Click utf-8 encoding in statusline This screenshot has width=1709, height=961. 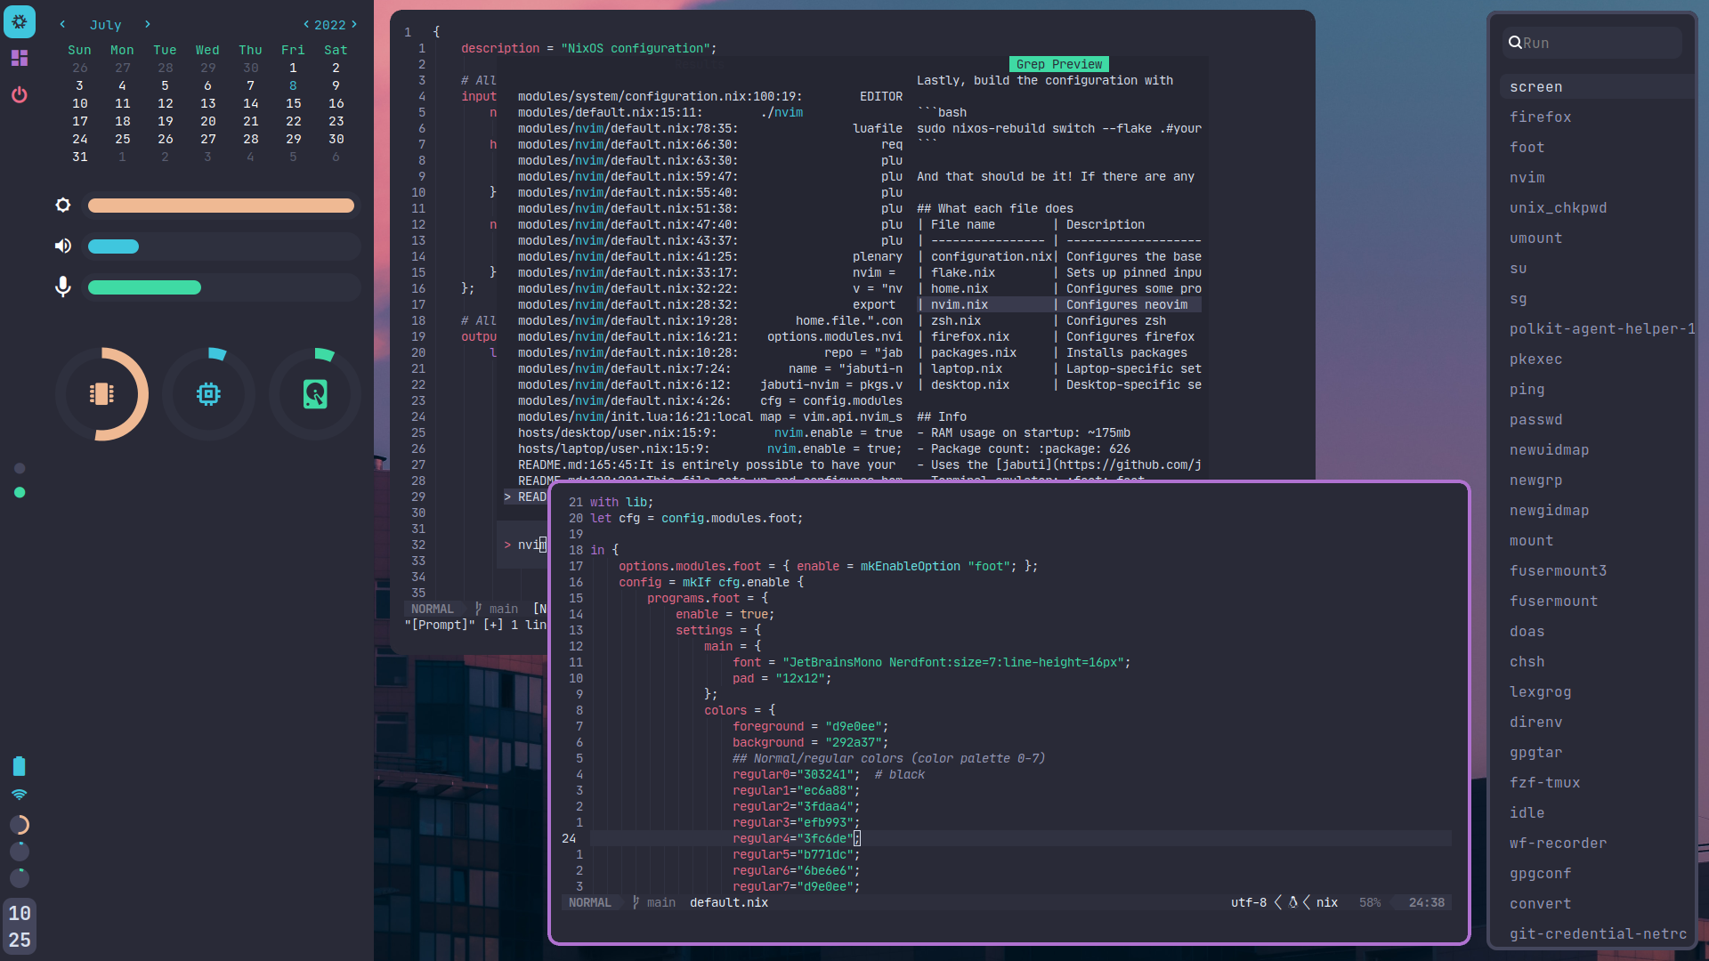[x=1249, y=902]
